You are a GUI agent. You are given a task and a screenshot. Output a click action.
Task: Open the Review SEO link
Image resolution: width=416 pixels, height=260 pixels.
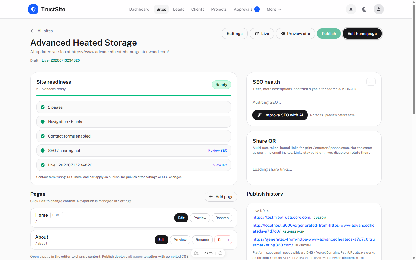click(x=218, y=151)
